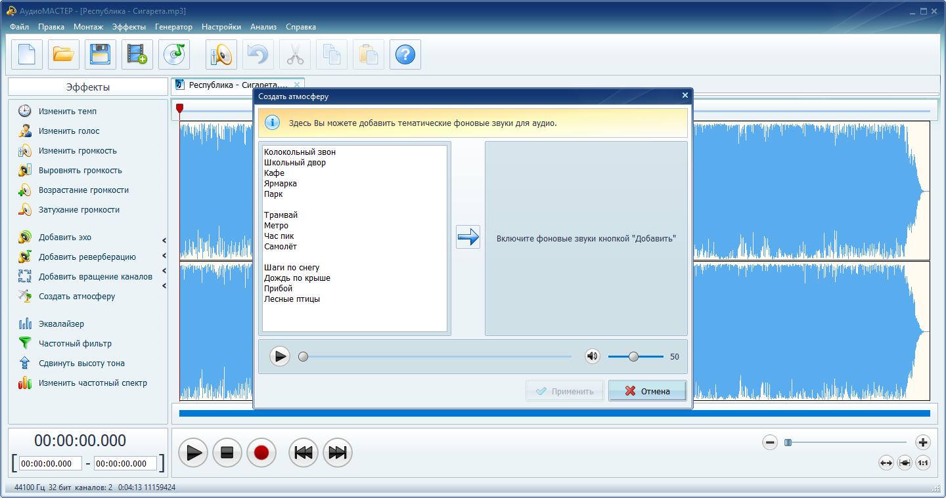The width and height of the screenshot is (946, 498).
Task: Expand the Add channel rotation presets arrow
Action: point(164,271)
